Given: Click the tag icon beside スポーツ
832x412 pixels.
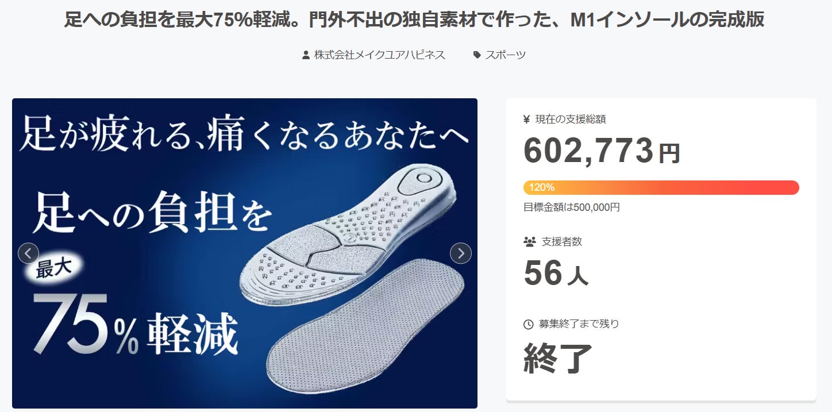Looking at the screenshot, I should tap(477, 55).
